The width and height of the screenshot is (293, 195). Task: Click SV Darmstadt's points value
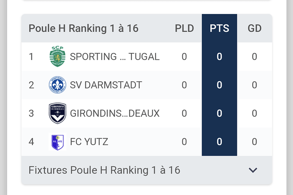[220, 85]
